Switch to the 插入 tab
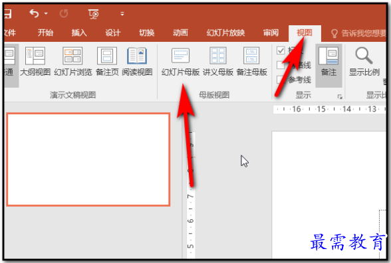 [x=79, y=33]
